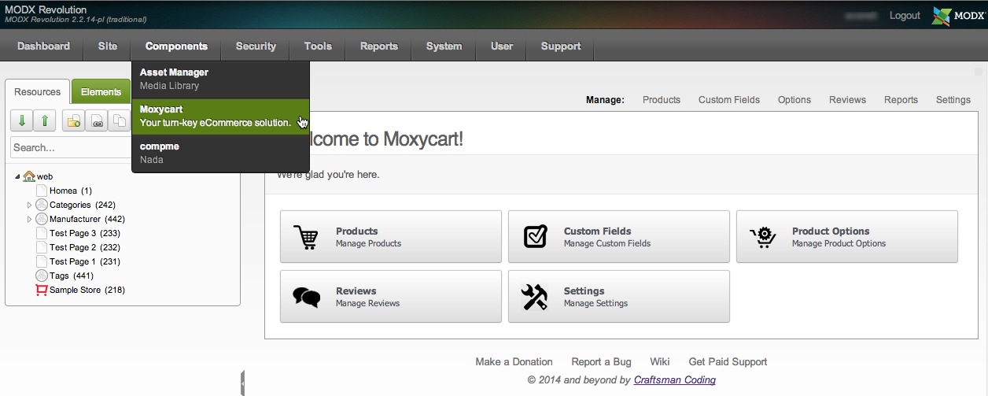
Task: Collapse the web context tree node
Action: click(x=18, y=176)
